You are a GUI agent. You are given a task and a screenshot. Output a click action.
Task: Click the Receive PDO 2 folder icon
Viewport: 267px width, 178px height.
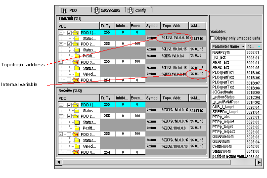pyautogui.click(x=76, y=116)
